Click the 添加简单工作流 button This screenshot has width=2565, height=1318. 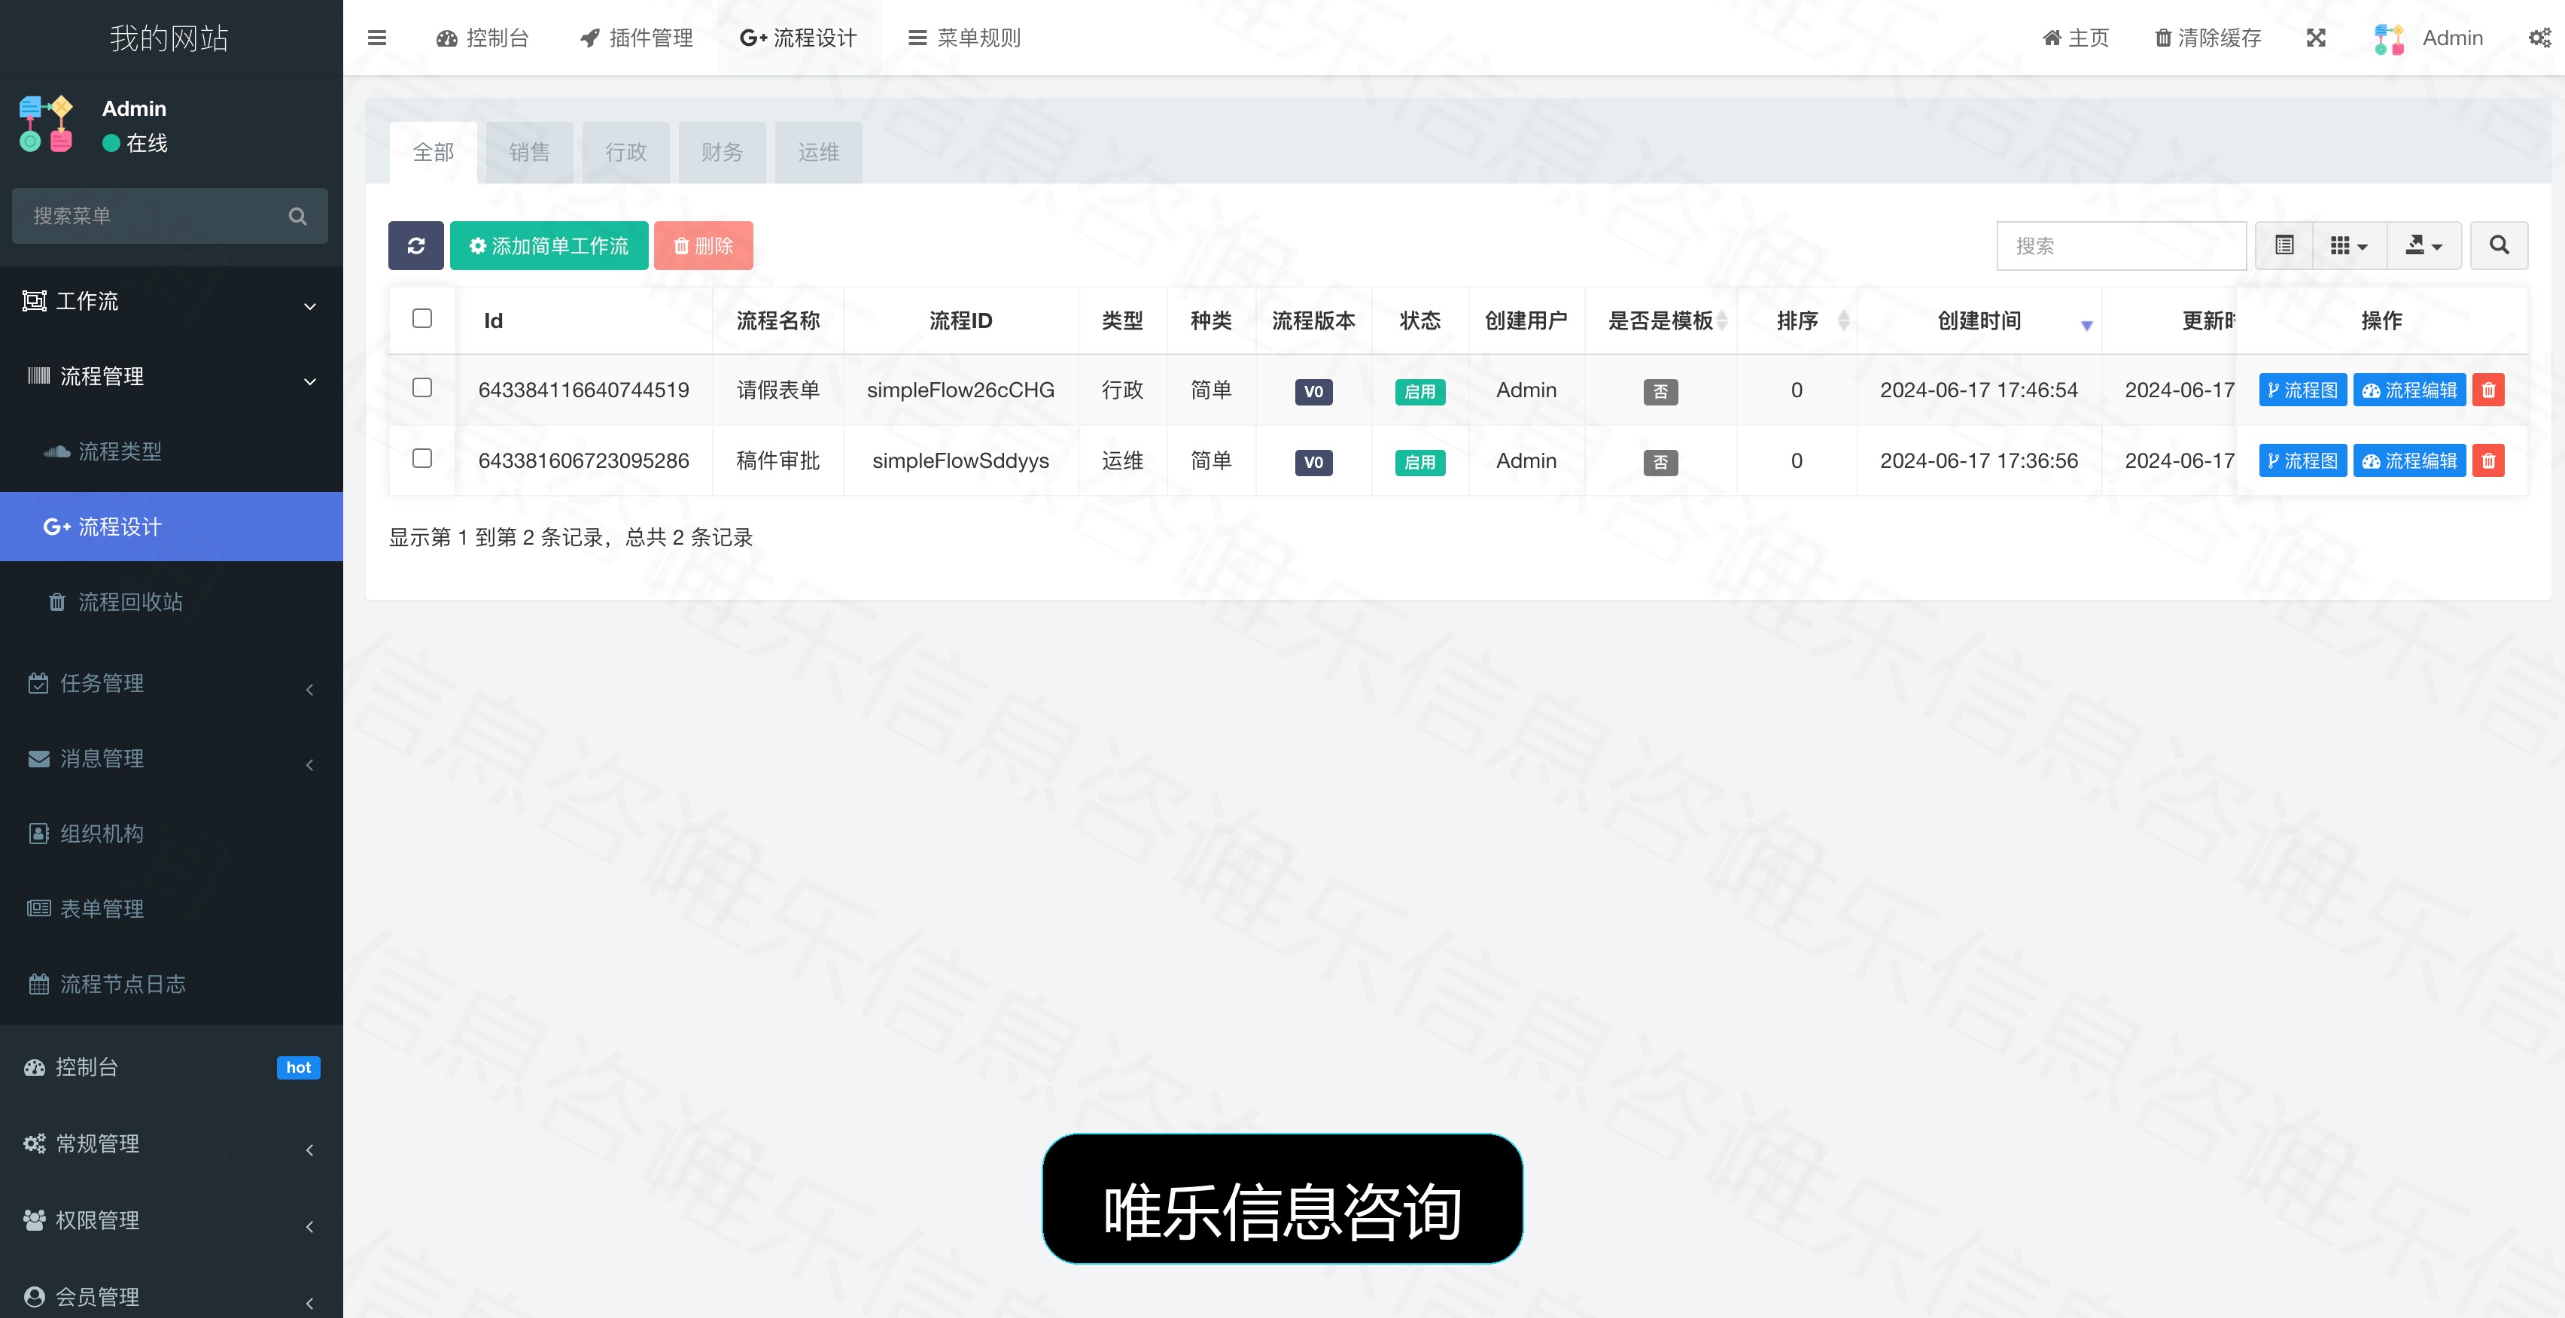click(x=549, y=246)
